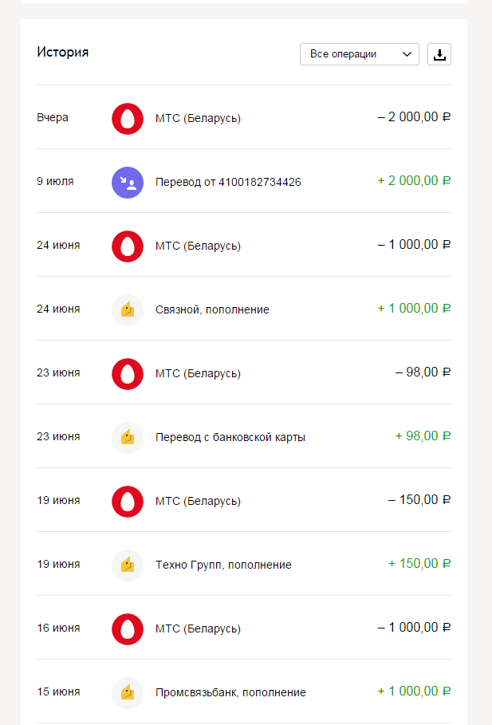Viewport: 492px width, 725px height.
Task: Click the wallet icon next to Связной
Action: pyautogui.click(x=128, y=309)
